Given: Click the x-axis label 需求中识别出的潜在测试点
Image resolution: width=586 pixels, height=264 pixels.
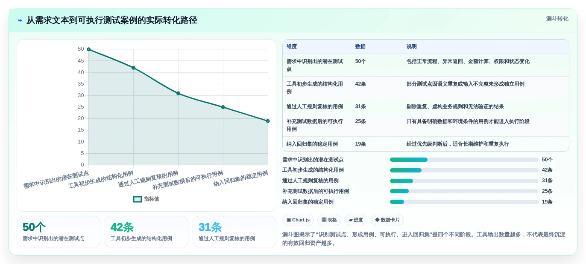Looking at the screenshot, I should 56,180.
